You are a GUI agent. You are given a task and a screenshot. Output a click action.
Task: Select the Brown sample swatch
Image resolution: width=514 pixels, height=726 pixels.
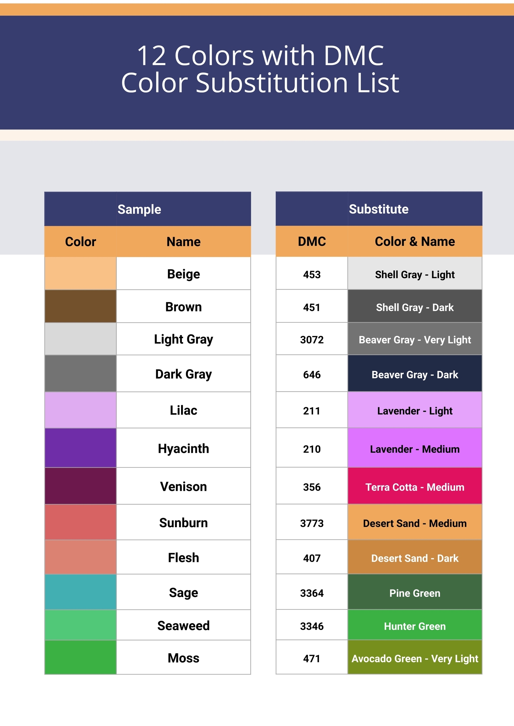click(x=80, y=306)
